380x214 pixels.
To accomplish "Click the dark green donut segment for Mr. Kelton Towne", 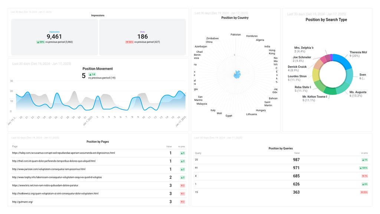I will click(x=330, y=91).
